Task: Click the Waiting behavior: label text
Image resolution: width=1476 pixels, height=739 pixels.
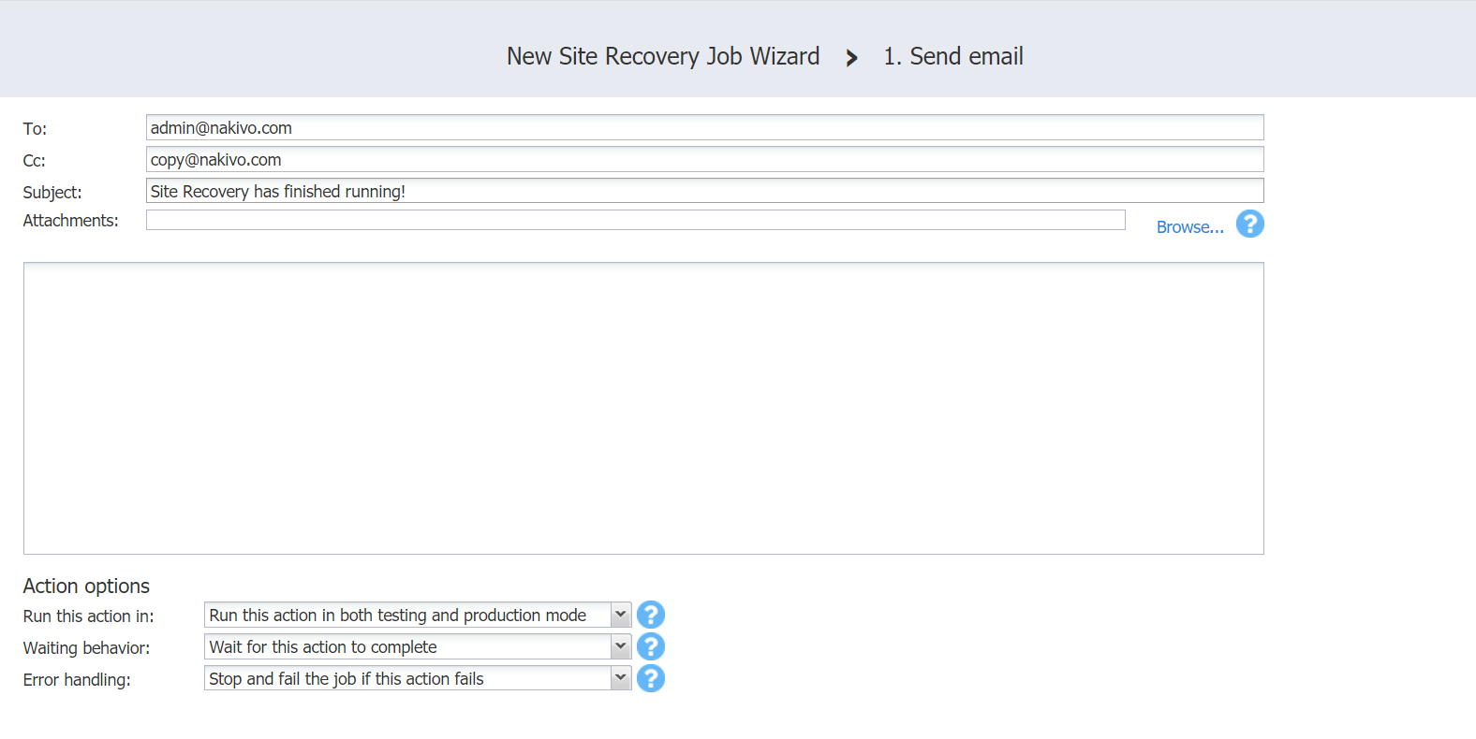Action: 86,648
